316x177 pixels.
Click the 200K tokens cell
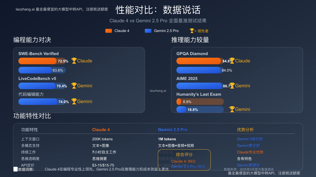(102, 139)
